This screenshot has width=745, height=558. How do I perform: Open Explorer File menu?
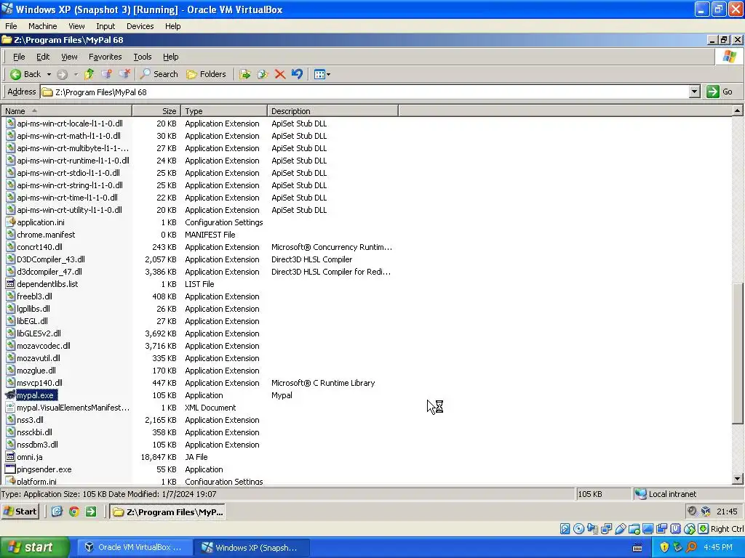coord(19,57)
